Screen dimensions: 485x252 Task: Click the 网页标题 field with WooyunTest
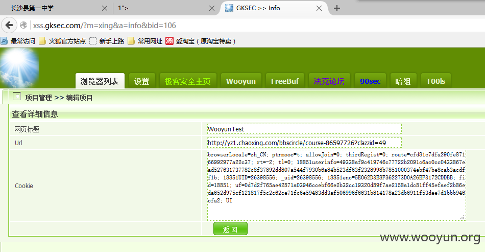point(304,129)
